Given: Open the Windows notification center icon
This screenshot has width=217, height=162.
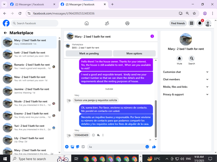Looking at the screenshot, I should click(210, 159).
